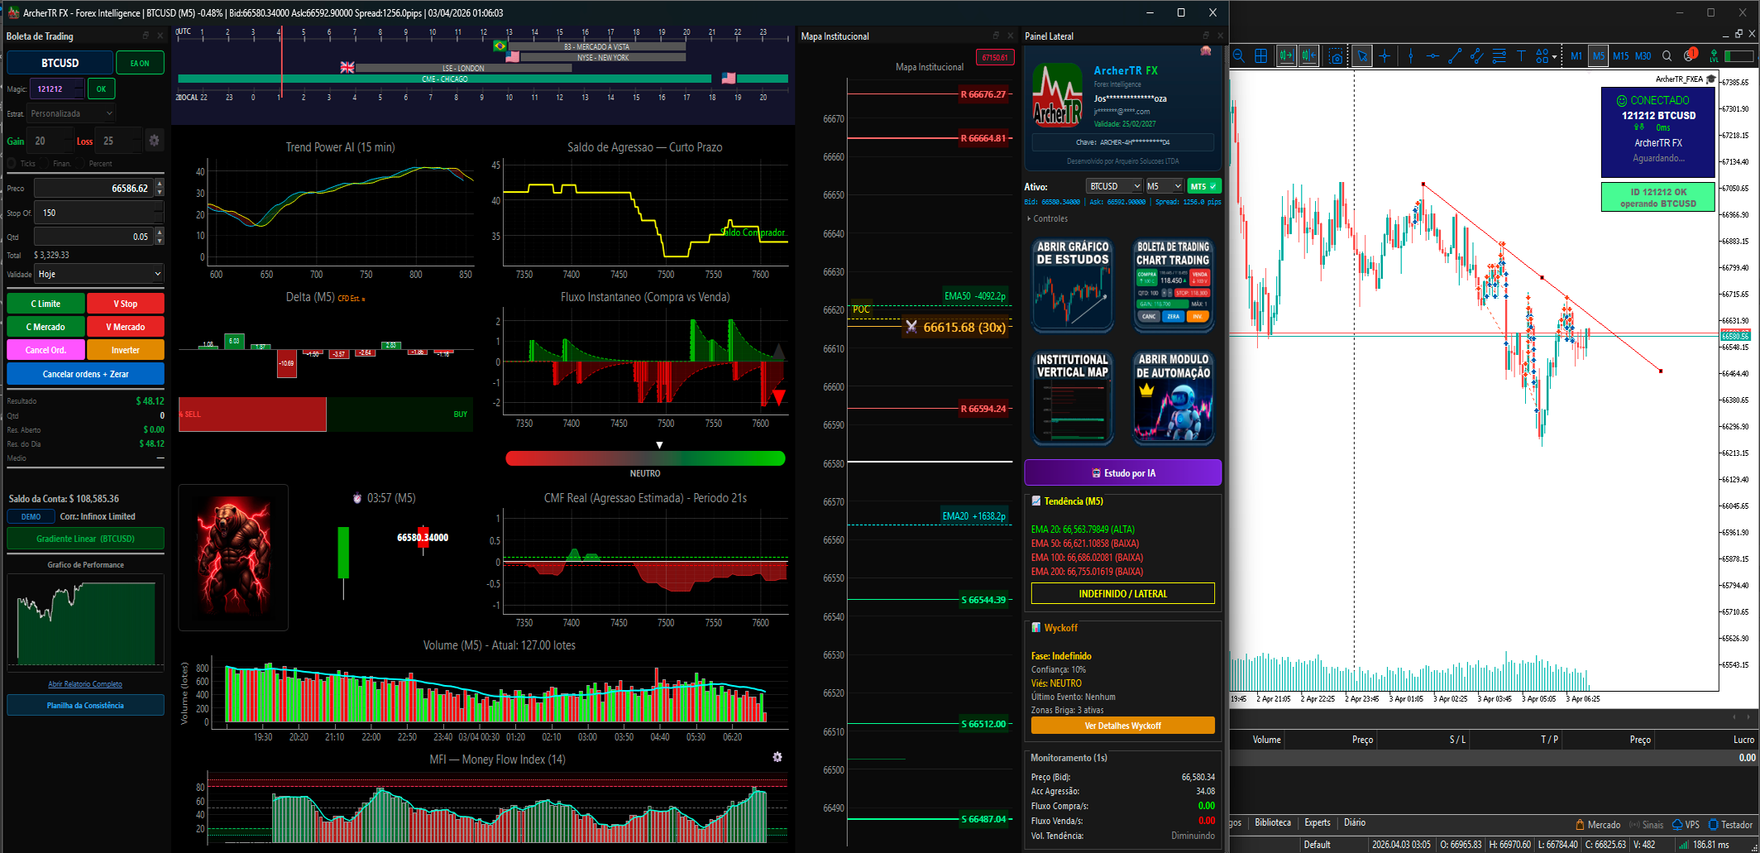
Task: Switch MT5 chart to M30 timeframe
Action: coord(1643,56)
